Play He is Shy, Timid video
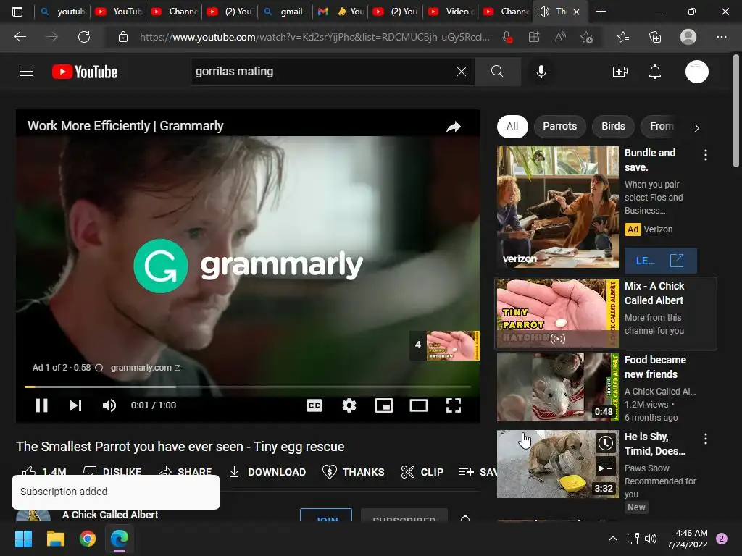 [655, 444]
